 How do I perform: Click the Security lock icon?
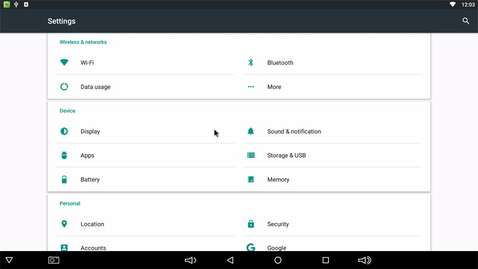click(x=251, y=224)
